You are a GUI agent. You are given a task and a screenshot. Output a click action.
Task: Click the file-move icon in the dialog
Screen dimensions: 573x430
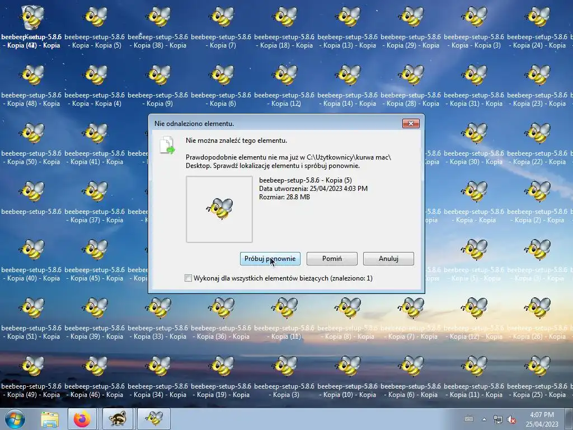pos(167,145)
